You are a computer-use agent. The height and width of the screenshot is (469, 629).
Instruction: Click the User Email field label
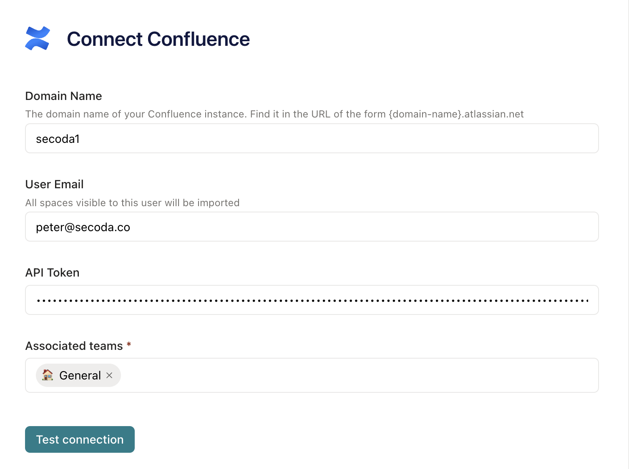(54, 185)
